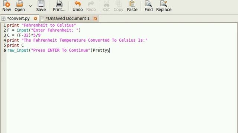
Task: Expand the recent files arrow beside Open
Action: pyautogui.click(x=30, y=6)
